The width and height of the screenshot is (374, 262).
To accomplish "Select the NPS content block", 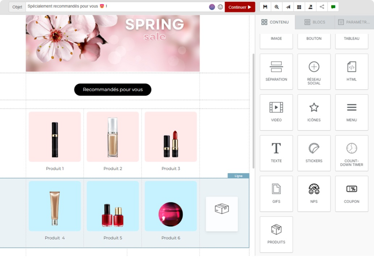I will (314, 194).
